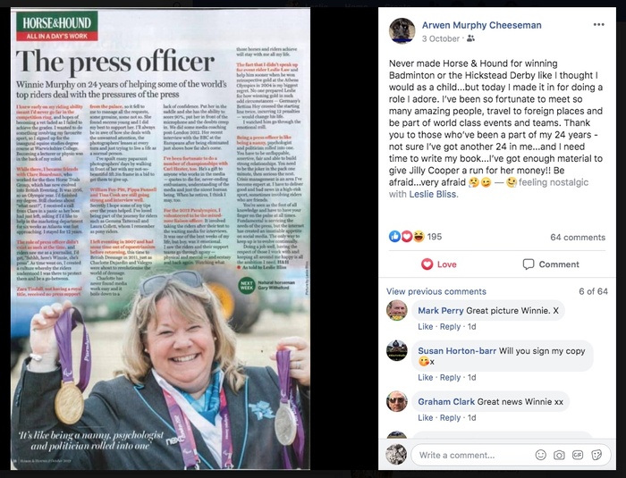Click the Comment button
Image resolution: width=626 pixels, height=478 pixels.
tap(551, 264)
